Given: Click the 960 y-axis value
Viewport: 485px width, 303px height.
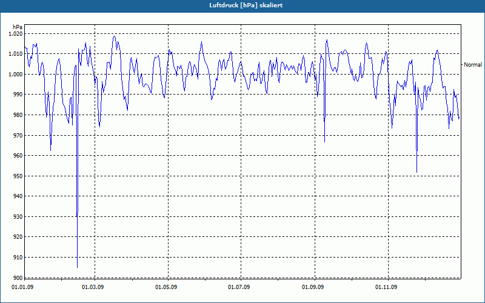Looking at the screenshot, I should [19, 156].
